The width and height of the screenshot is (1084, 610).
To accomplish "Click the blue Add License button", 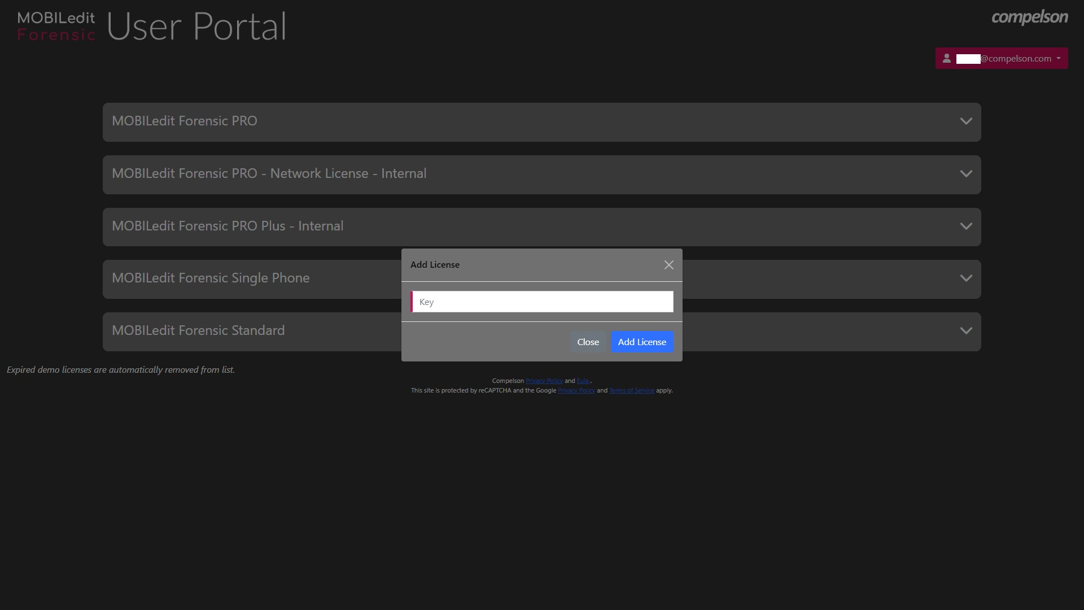I will click(642, 342).
